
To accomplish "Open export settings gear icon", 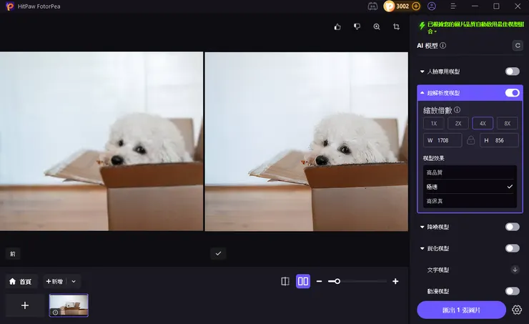I will click(x=517, y=310).
